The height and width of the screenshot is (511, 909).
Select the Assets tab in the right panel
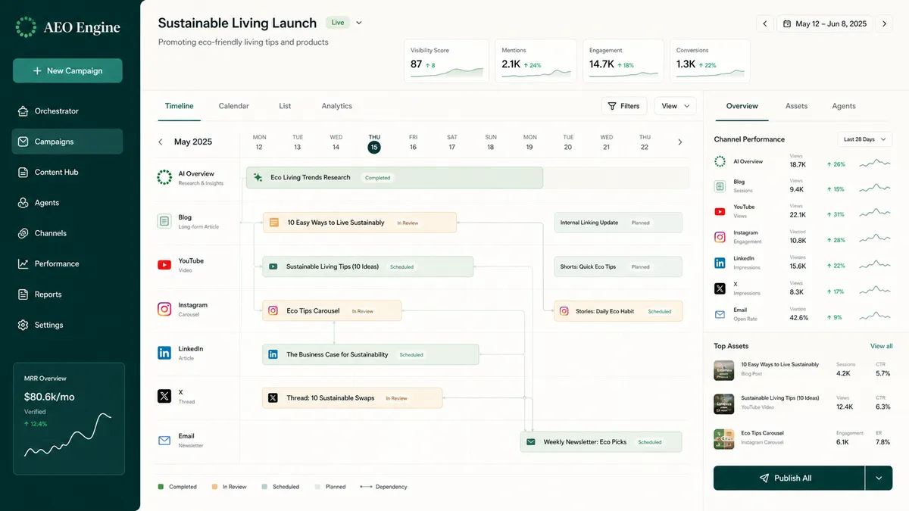[x=796, y=106]
